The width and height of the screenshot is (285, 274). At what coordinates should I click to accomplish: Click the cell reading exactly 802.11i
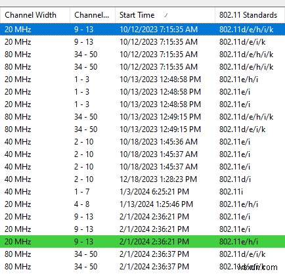click(231, 192)
